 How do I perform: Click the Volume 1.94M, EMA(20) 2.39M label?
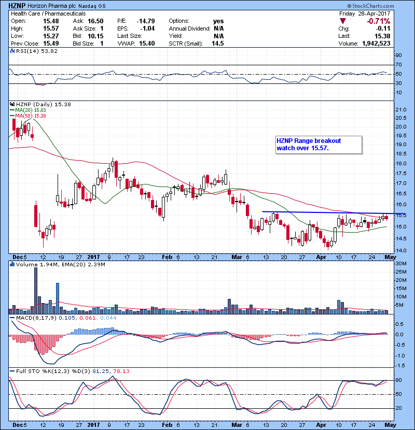(60, 265)
